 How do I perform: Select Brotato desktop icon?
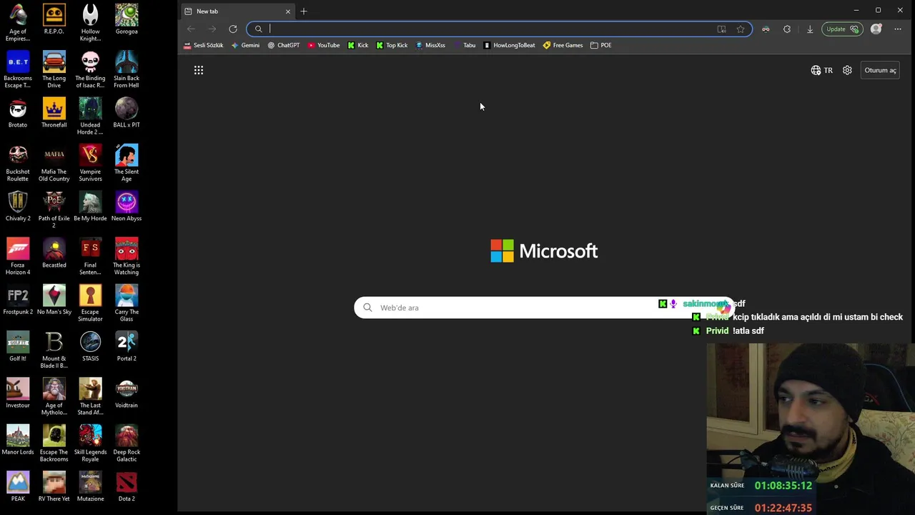[18, 113]
